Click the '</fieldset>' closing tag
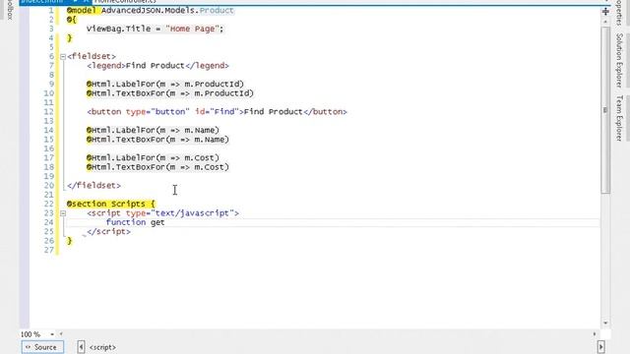Viewport: 630px width, 354px height. click(94, 186)
